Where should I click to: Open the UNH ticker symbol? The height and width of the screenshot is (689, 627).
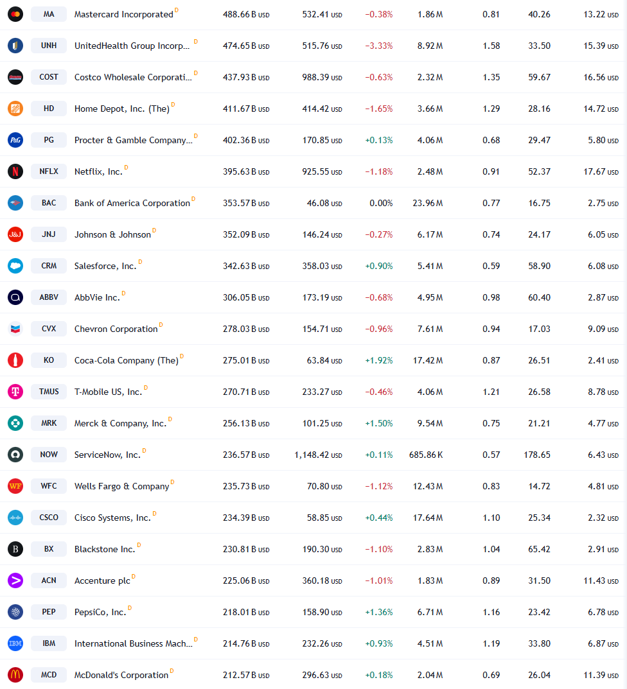pos(49,46)
